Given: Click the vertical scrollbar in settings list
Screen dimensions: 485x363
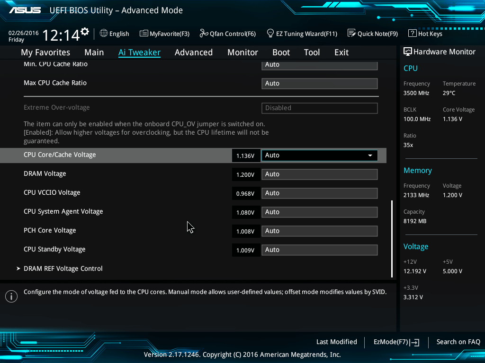Looking at the screenshot, I should click(392, 239).
